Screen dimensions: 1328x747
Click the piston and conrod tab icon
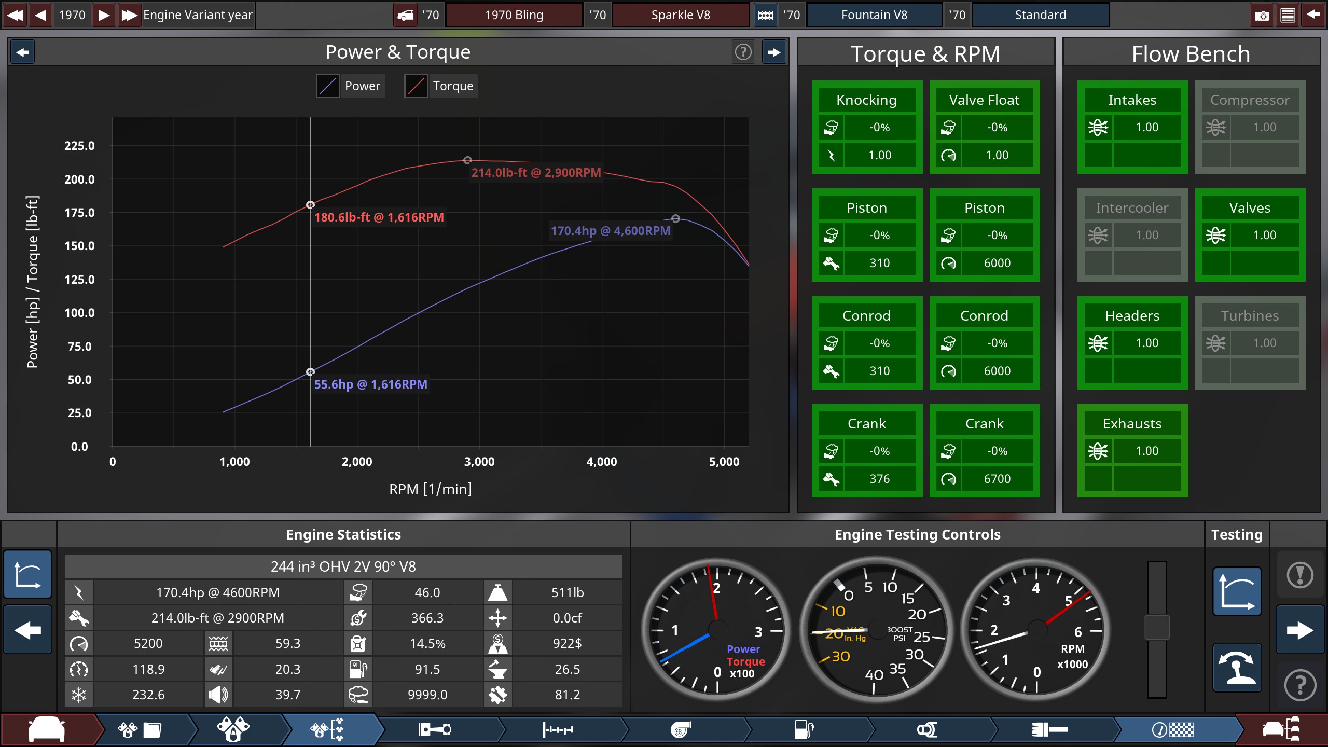tap(435, 730)
